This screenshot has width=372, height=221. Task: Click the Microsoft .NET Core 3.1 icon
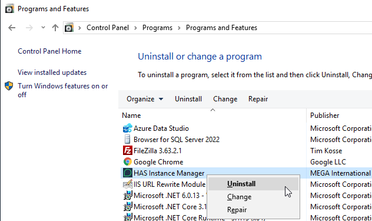tap(127, 206)
